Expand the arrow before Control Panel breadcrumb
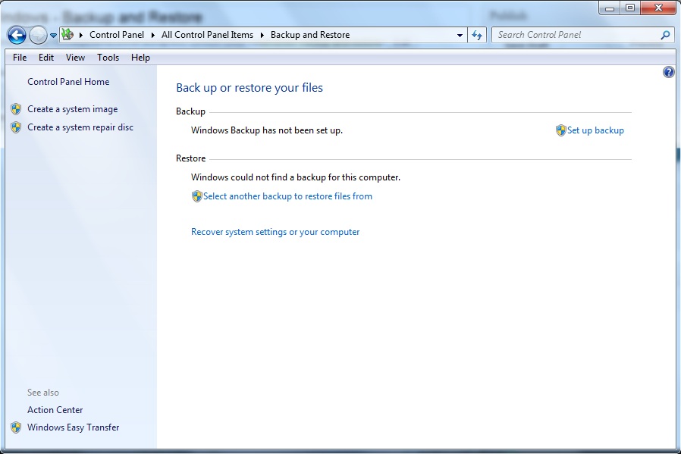Viewport: 681px width, 454px height. (x=81, y=35)
